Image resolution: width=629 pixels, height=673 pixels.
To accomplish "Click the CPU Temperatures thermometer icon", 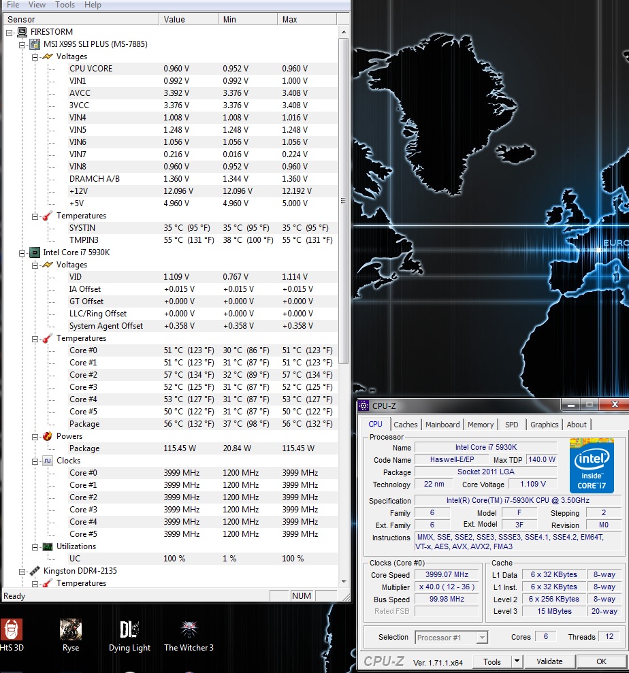I will pyautogui.click(x=48, y=338).
